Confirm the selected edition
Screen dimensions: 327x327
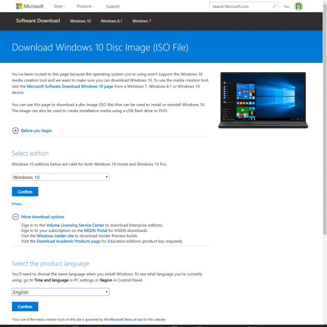pyautogui.click(x=25, y=192)
